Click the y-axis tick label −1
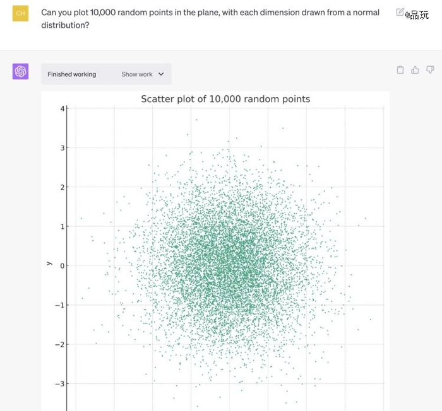Viewport: 442px width, 411px height. (60, 305)
